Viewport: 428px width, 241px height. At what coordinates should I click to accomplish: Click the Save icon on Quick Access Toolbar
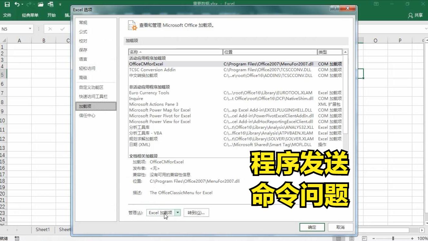[7, 4]
